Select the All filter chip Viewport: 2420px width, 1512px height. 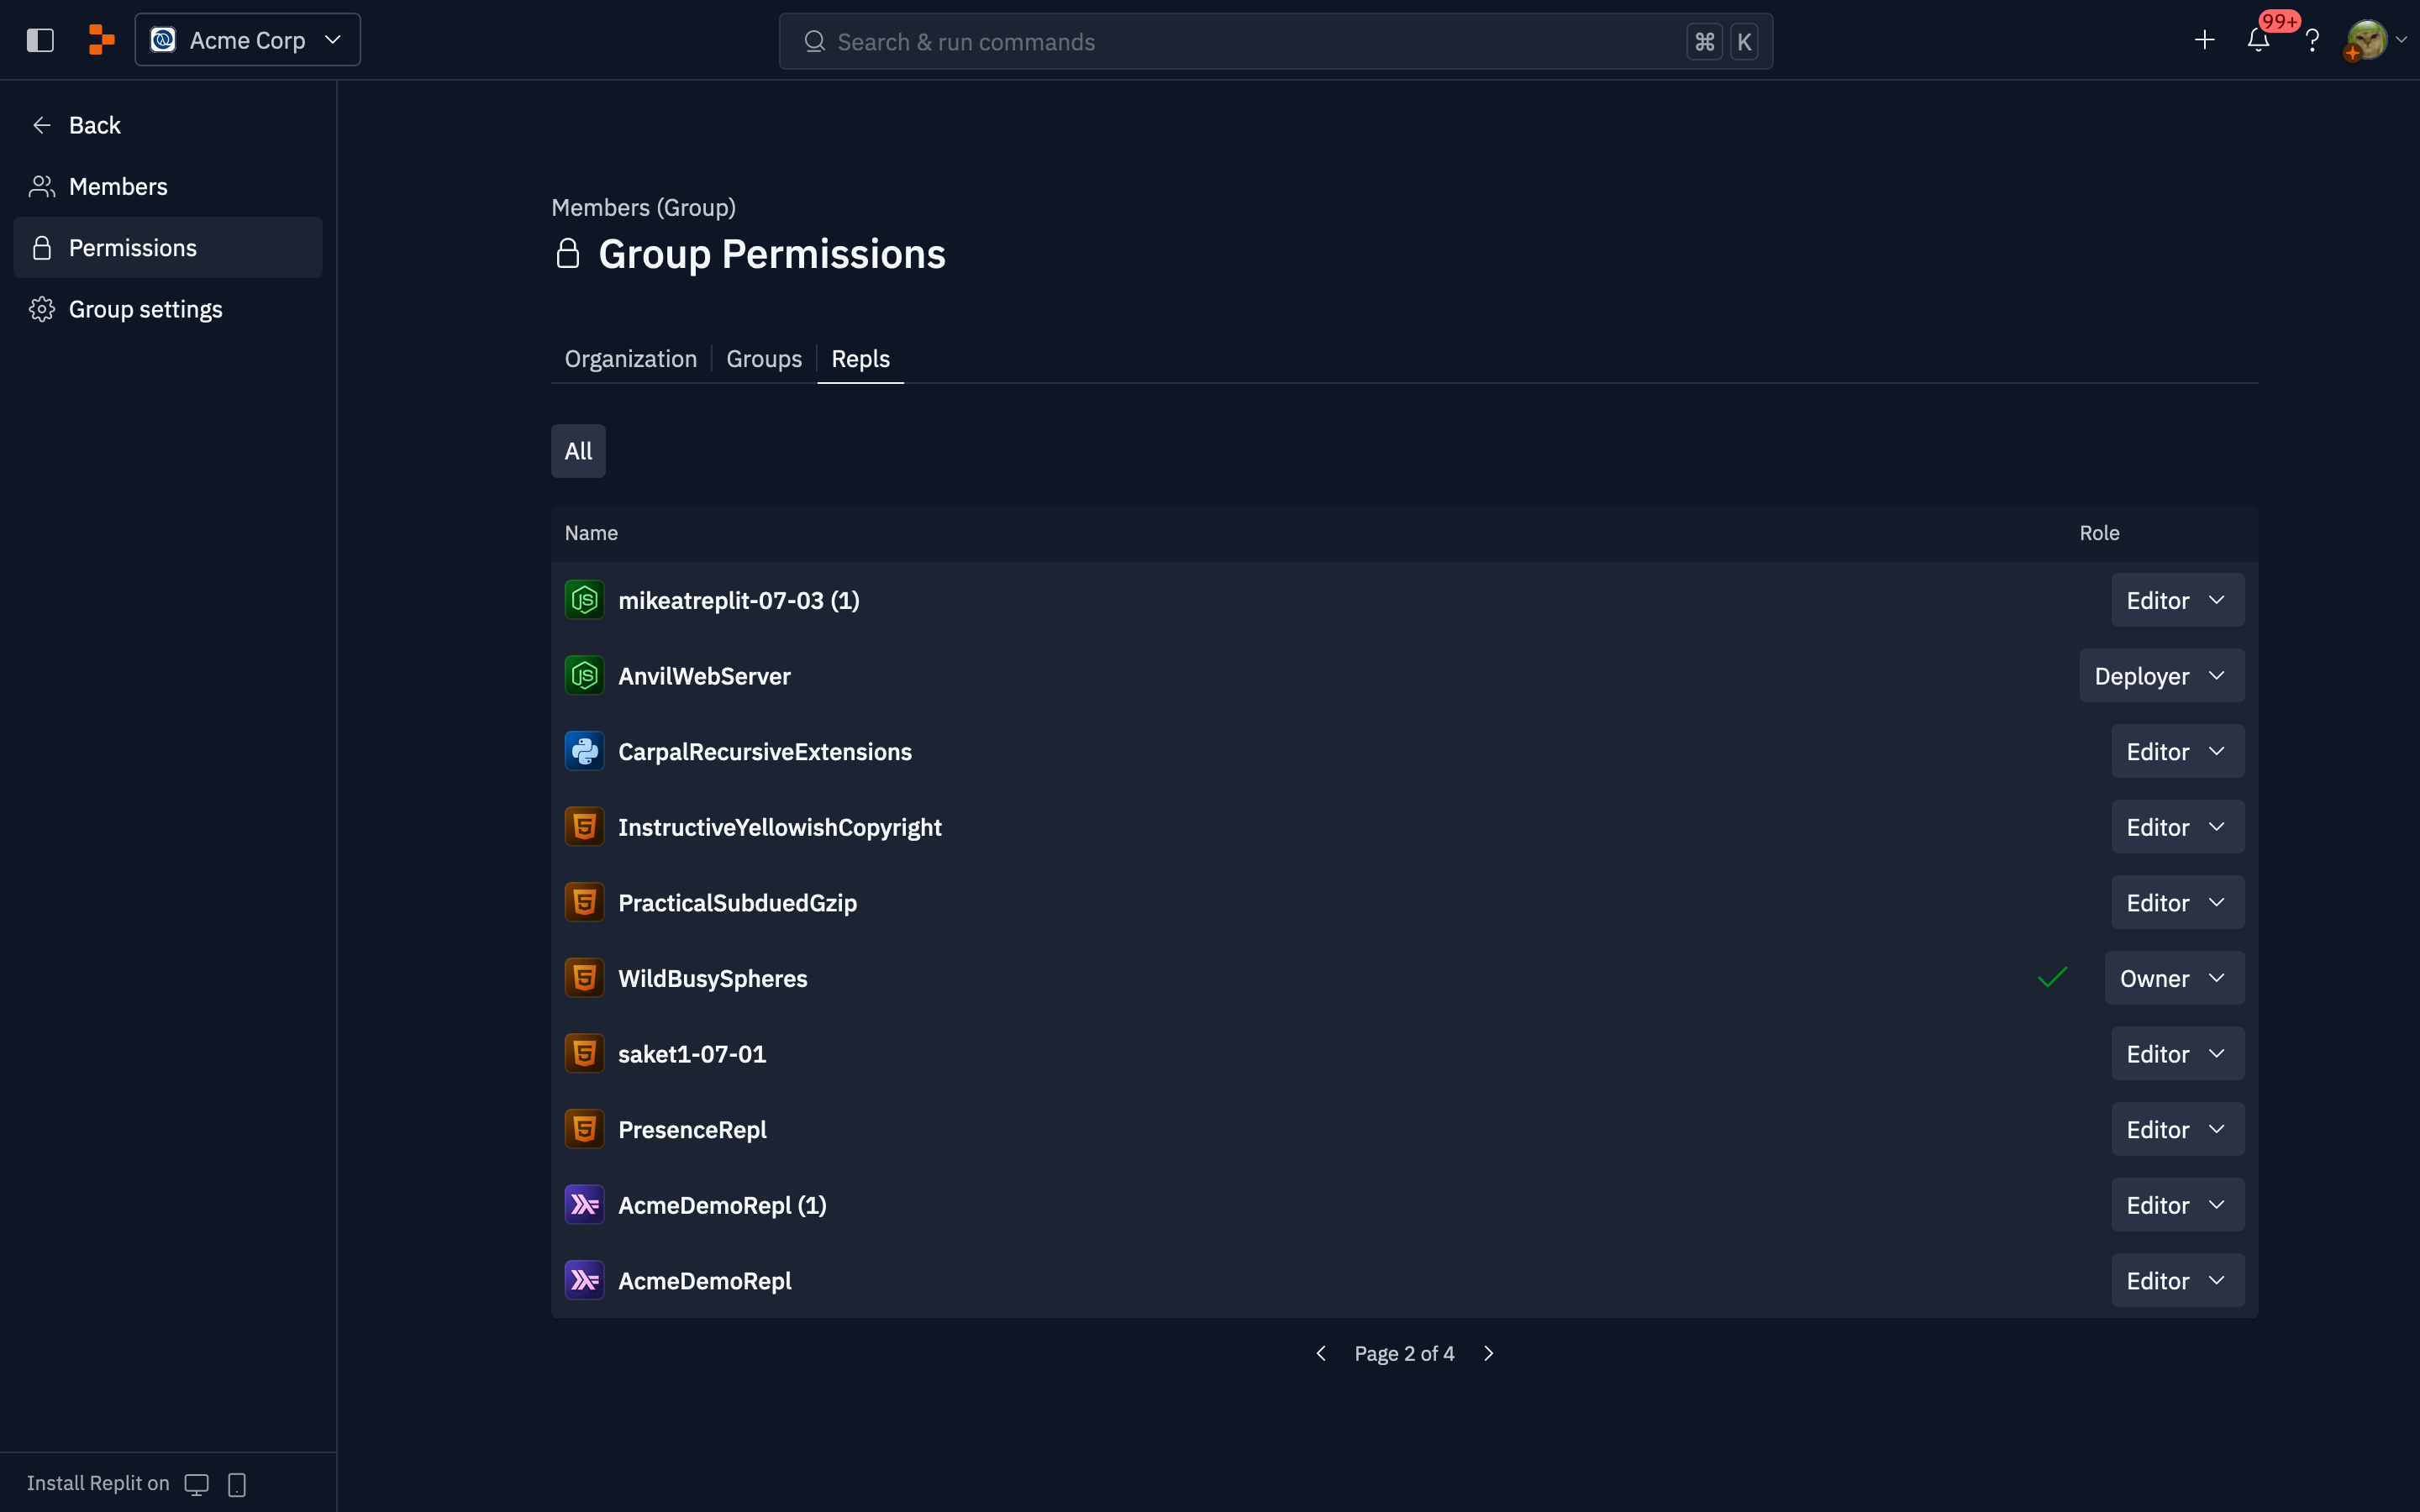[578, 451]
